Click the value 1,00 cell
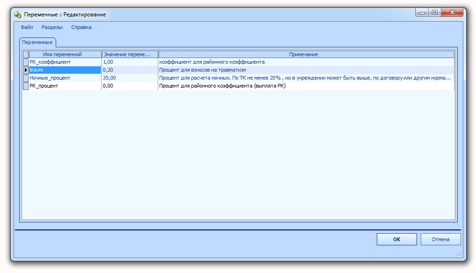Screen dimensions: 476x273 click(130, 62)
